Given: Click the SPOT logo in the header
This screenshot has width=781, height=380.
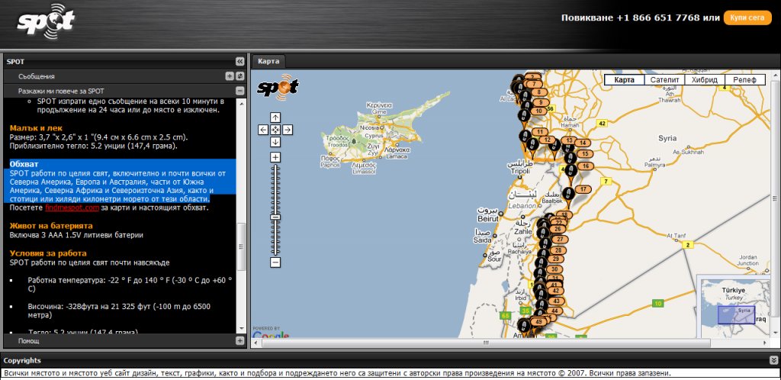Looking at the screenshot, I should pos(46,21).
